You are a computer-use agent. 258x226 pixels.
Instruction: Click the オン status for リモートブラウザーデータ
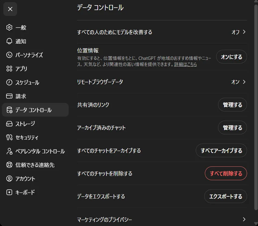click(235, 82)
